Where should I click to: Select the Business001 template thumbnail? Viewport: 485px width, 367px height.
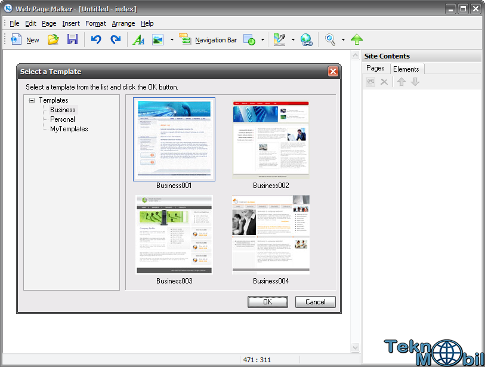point(174,139)
